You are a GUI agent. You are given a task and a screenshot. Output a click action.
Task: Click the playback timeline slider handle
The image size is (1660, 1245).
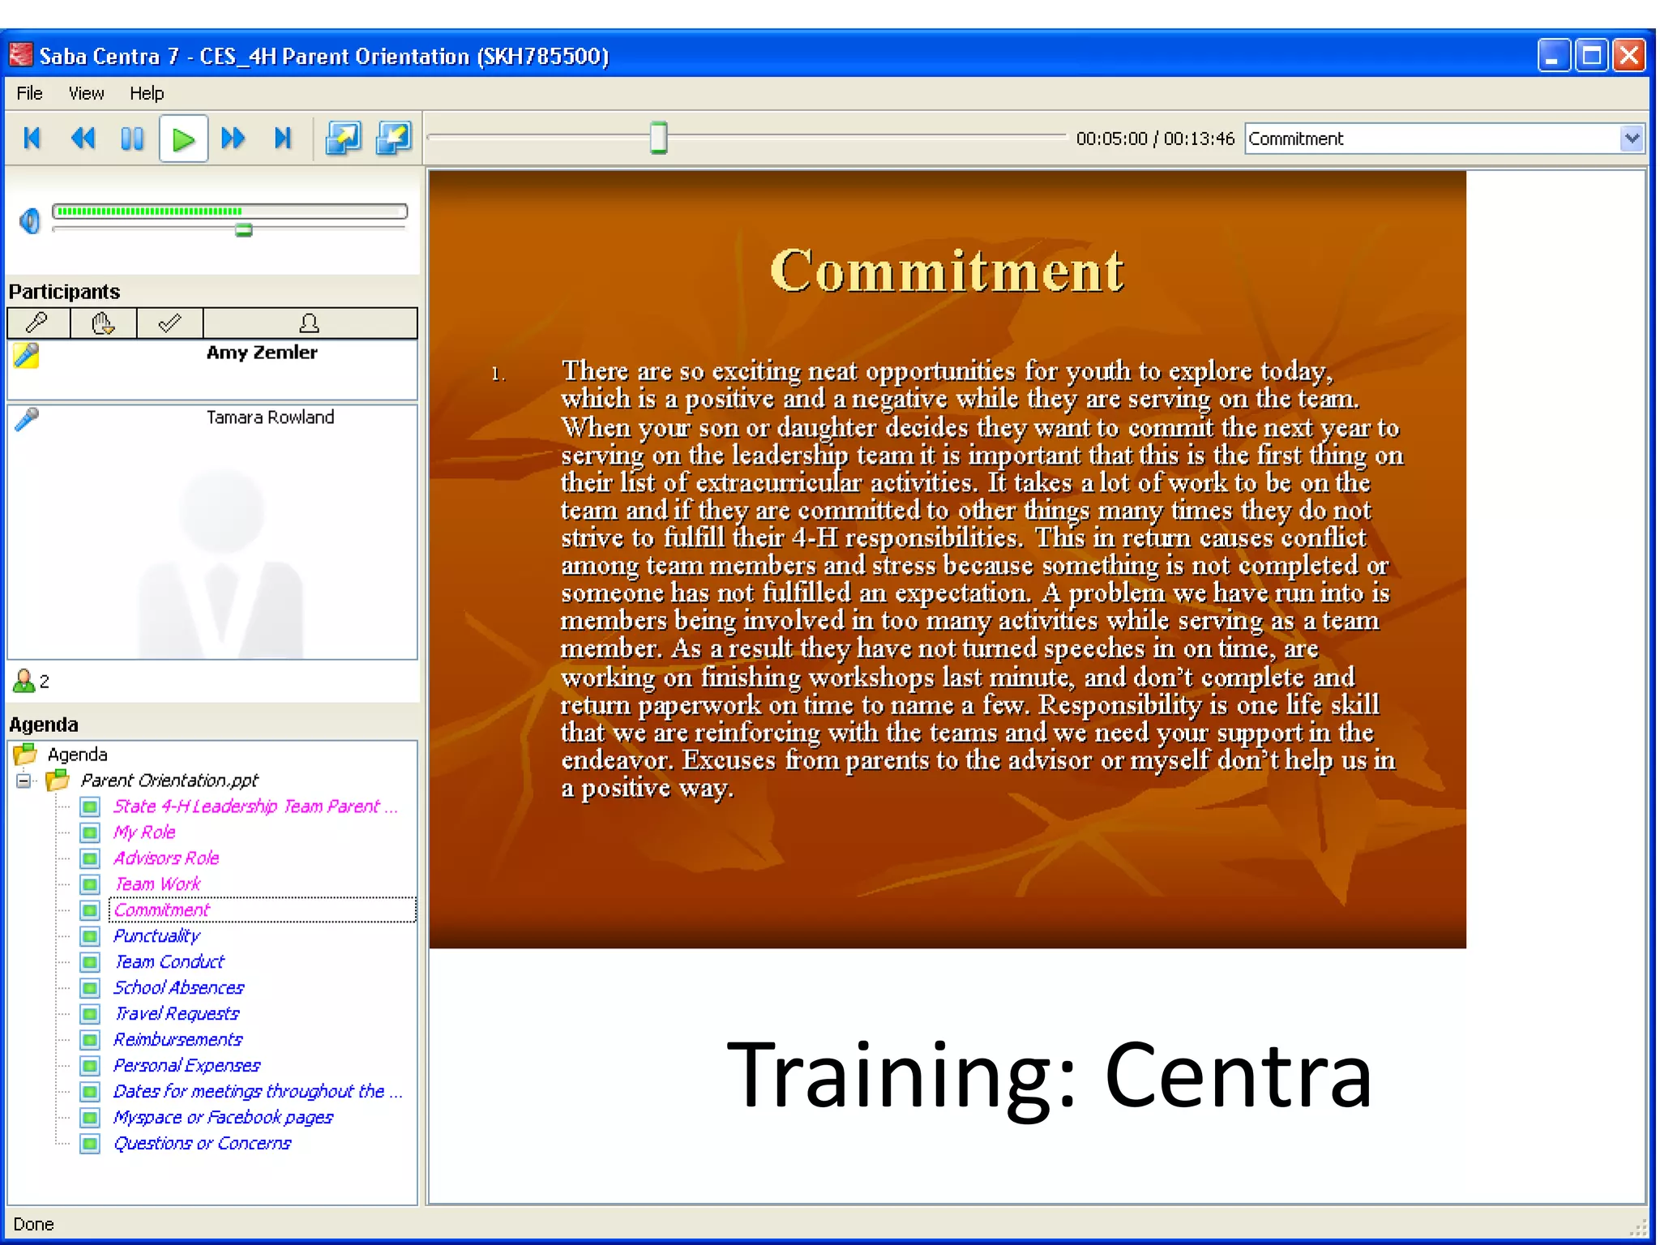point(658,138)
